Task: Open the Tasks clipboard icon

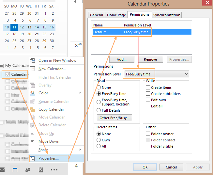Action: tap(41, 170)
